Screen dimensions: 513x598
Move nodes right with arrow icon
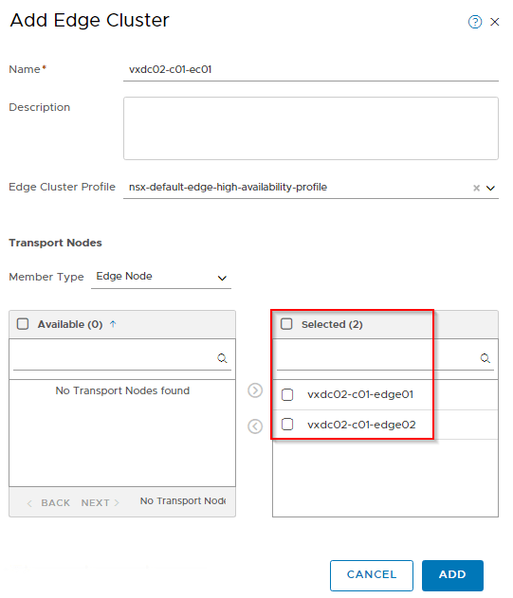pos(255,390)
